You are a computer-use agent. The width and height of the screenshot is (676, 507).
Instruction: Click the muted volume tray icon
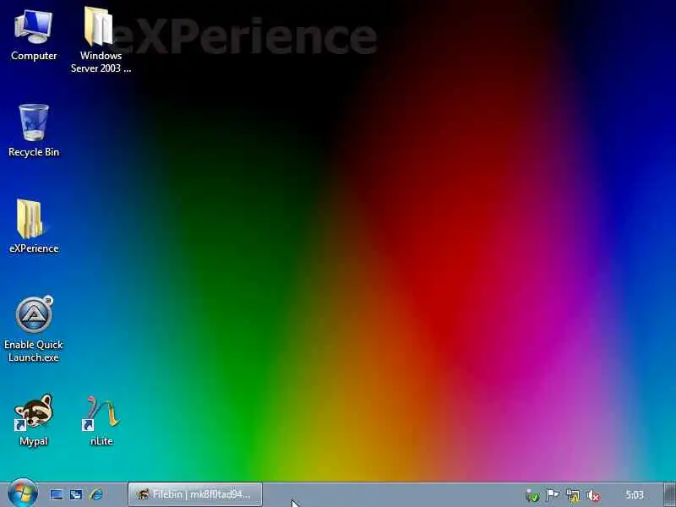click(x=594, y=496)
